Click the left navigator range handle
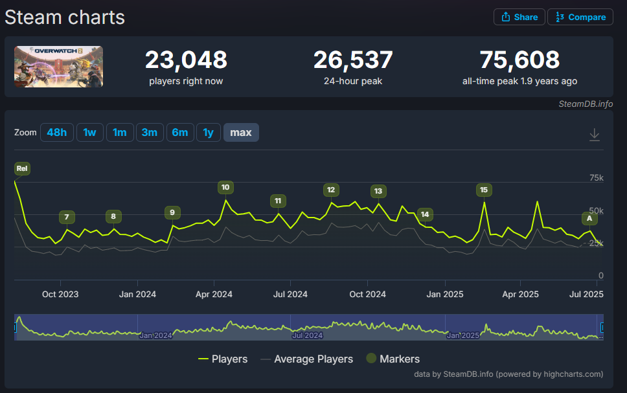Screen dimensions: 627x393 [x=15, y=328]
